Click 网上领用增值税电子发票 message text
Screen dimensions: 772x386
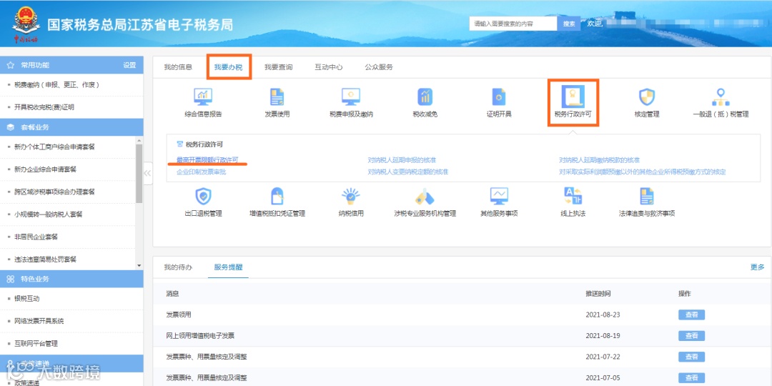pos(200,336)
